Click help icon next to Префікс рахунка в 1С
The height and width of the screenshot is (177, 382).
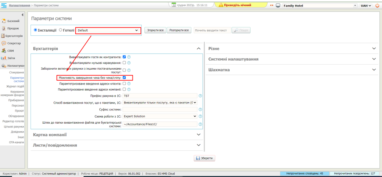pos(200,96)
